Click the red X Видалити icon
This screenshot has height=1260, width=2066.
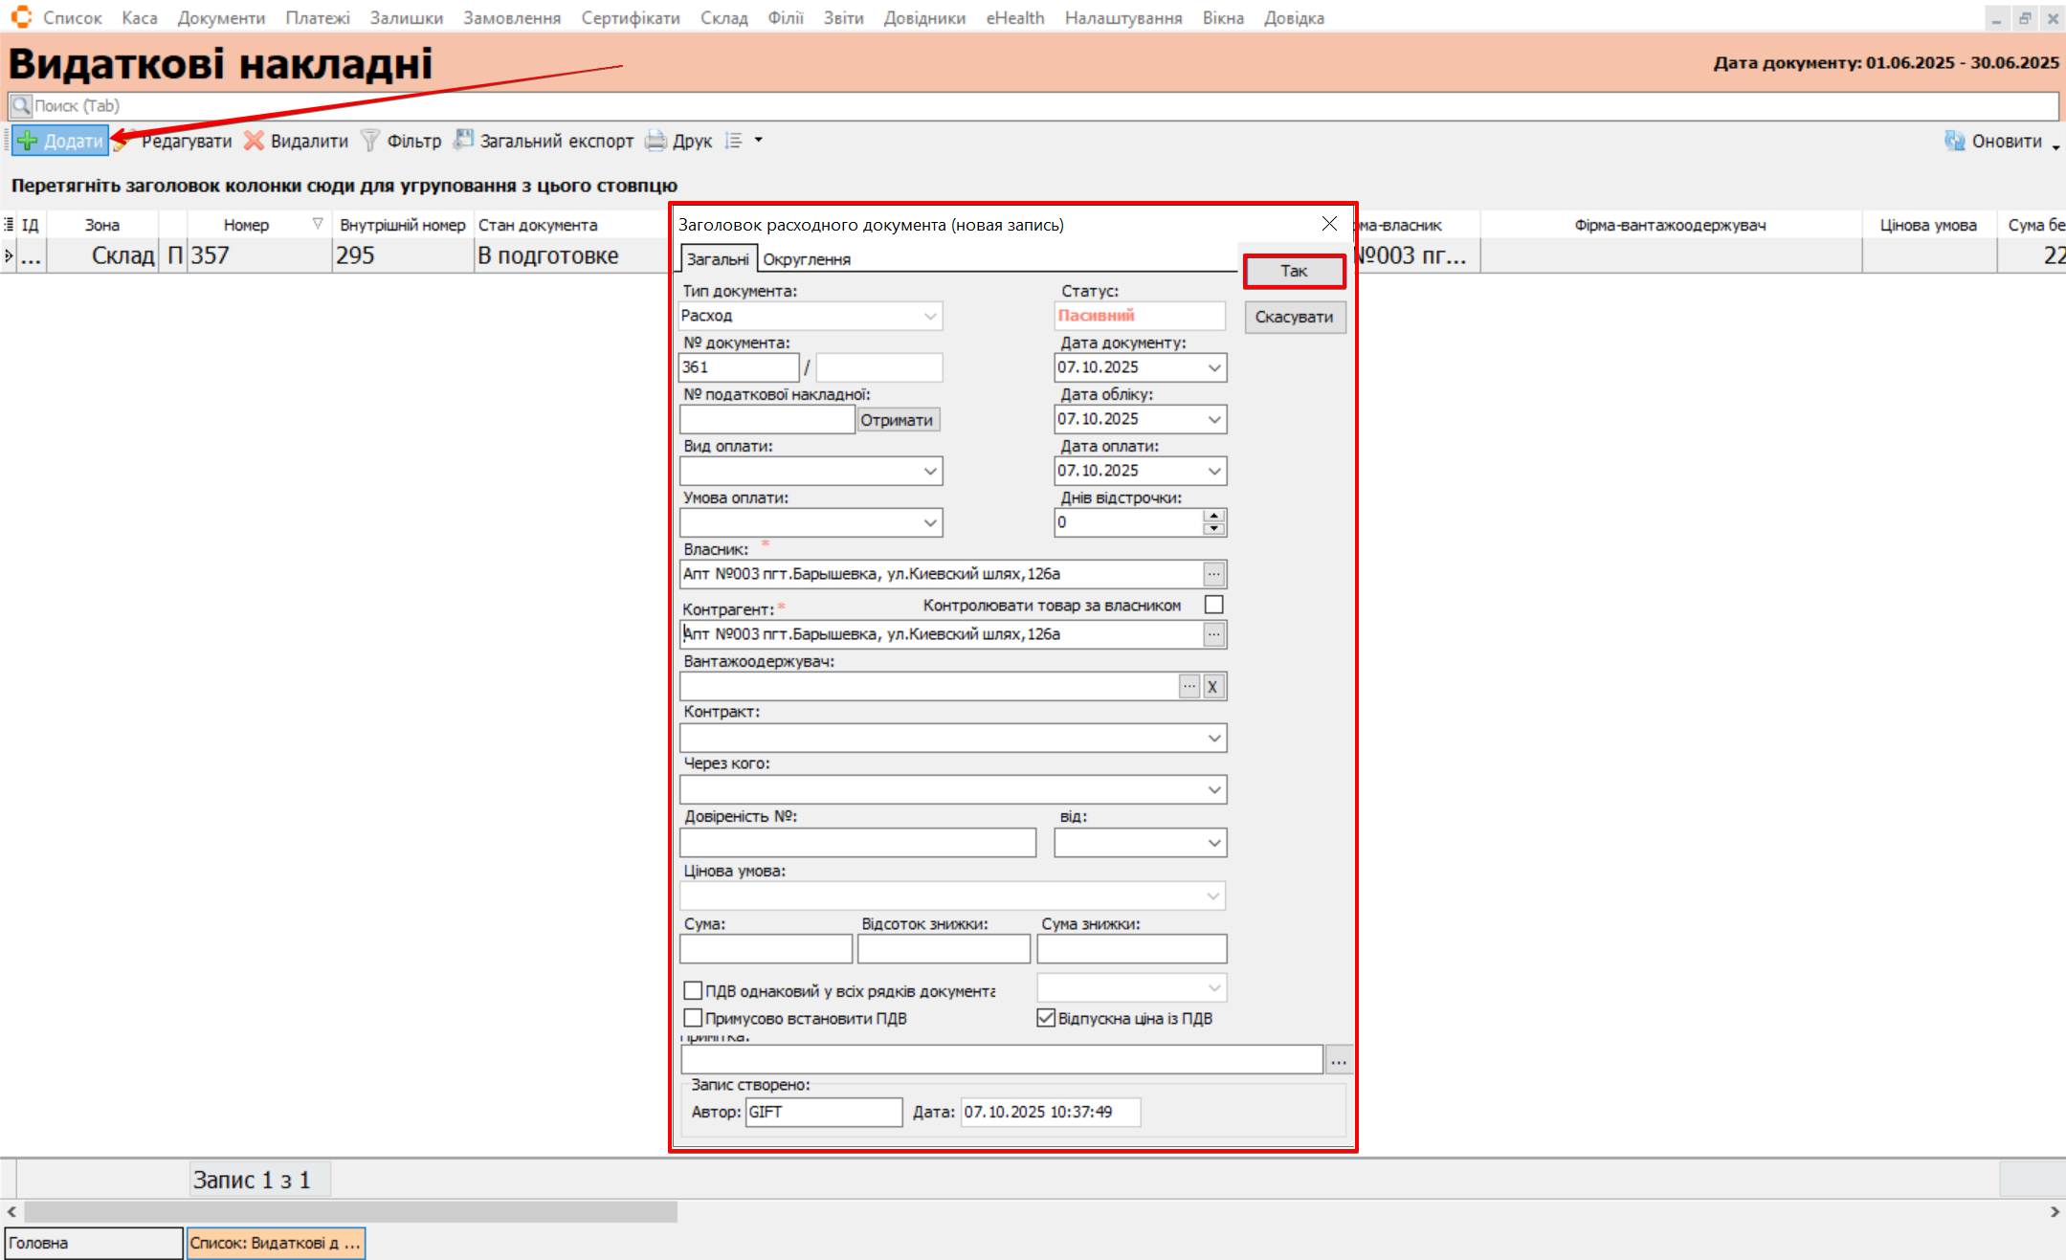pyautogui.click(x=254, y=141)
